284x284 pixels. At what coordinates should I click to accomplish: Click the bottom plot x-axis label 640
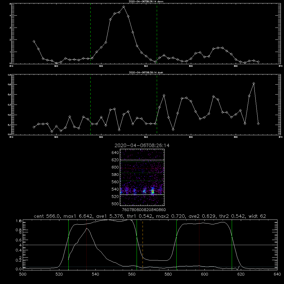(x=277, y=274)
